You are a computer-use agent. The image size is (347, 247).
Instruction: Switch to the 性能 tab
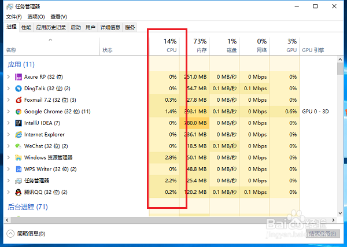tap(27, 27)
